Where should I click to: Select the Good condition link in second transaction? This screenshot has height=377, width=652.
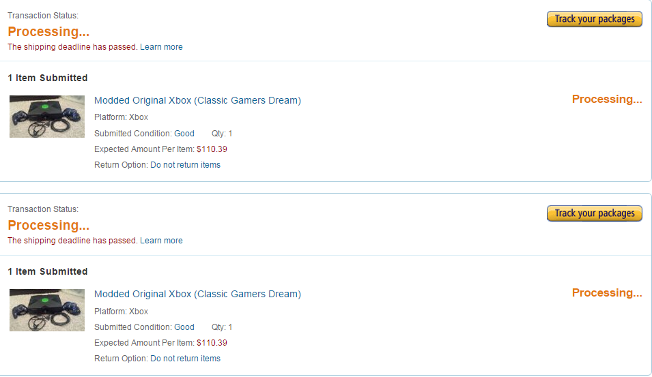(x=184, y=327)
